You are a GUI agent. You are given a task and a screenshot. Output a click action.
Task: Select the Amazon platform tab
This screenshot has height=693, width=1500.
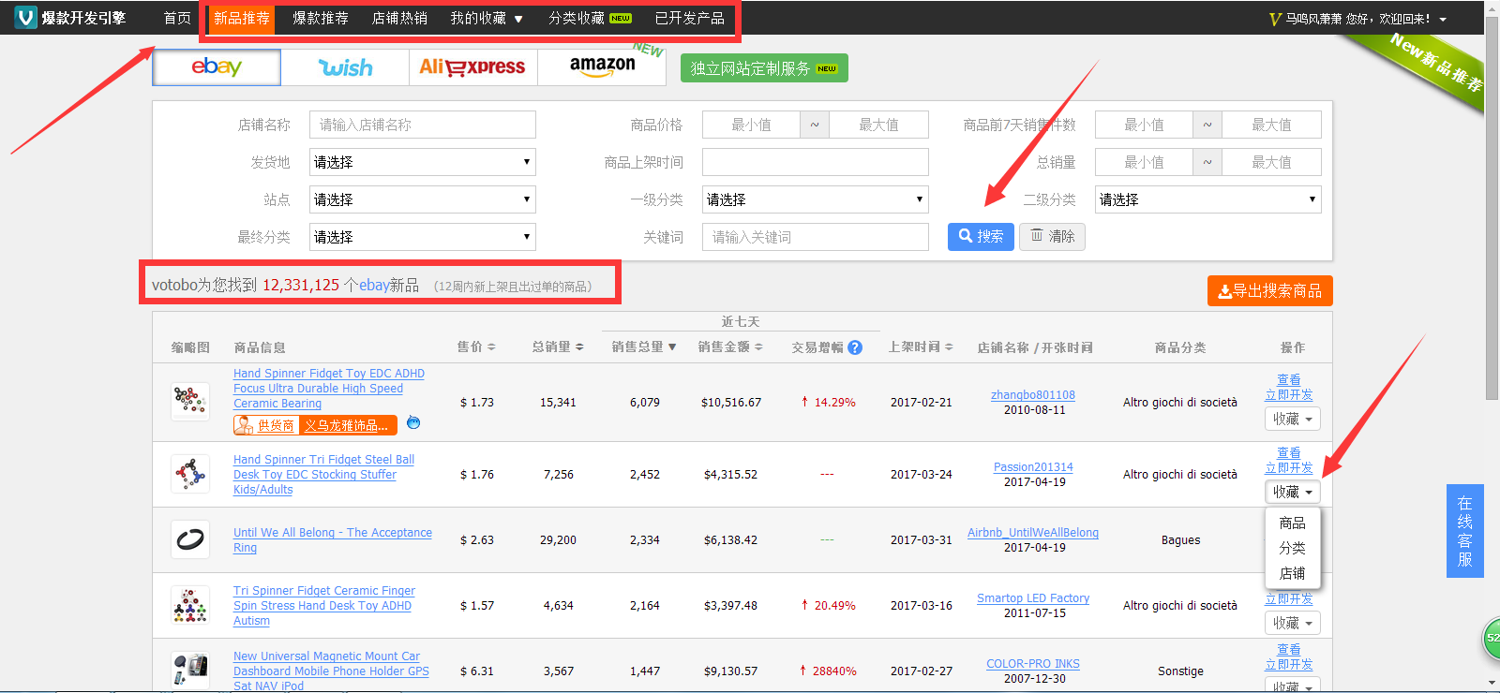pos(602,67)
